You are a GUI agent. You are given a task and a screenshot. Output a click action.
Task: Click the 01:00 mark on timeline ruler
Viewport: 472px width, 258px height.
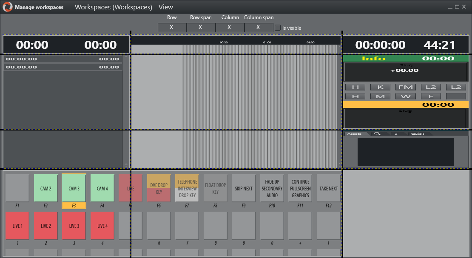267,43
